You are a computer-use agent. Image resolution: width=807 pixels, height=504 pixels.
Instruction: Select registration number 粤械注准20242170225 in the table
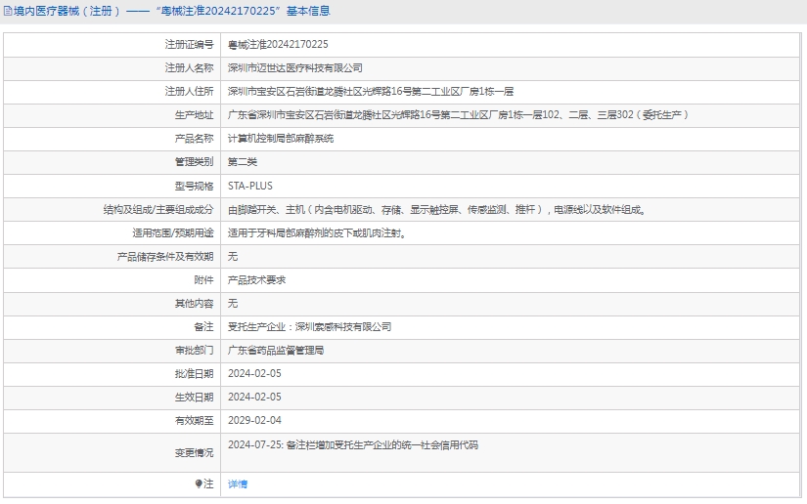(x=278, y=45)
